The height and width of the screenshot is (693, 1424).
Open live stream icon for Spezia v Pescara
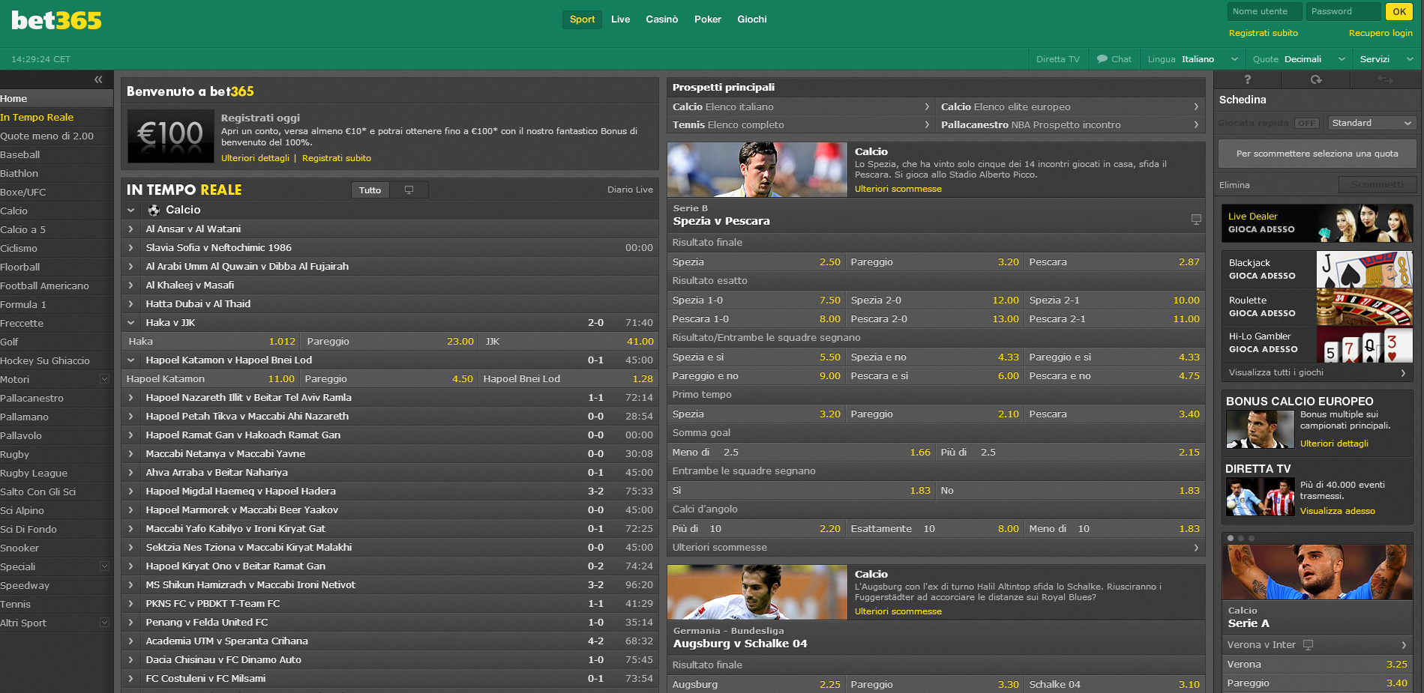coord(1196,220)
